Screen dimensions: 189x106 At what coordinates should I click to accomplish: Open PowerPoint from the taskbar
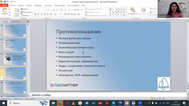click(x=127, y=103)
